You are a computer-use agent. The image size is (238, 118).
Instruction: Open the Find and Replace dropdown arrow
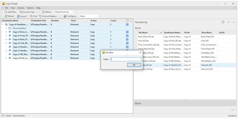coord(59,16)
